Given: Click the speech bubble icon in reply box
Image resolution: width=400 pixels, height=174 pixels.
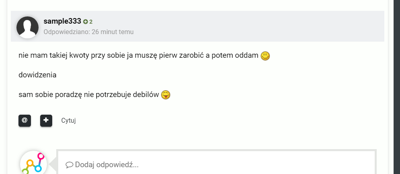Looking at the screenshot, I should [69, 164].
